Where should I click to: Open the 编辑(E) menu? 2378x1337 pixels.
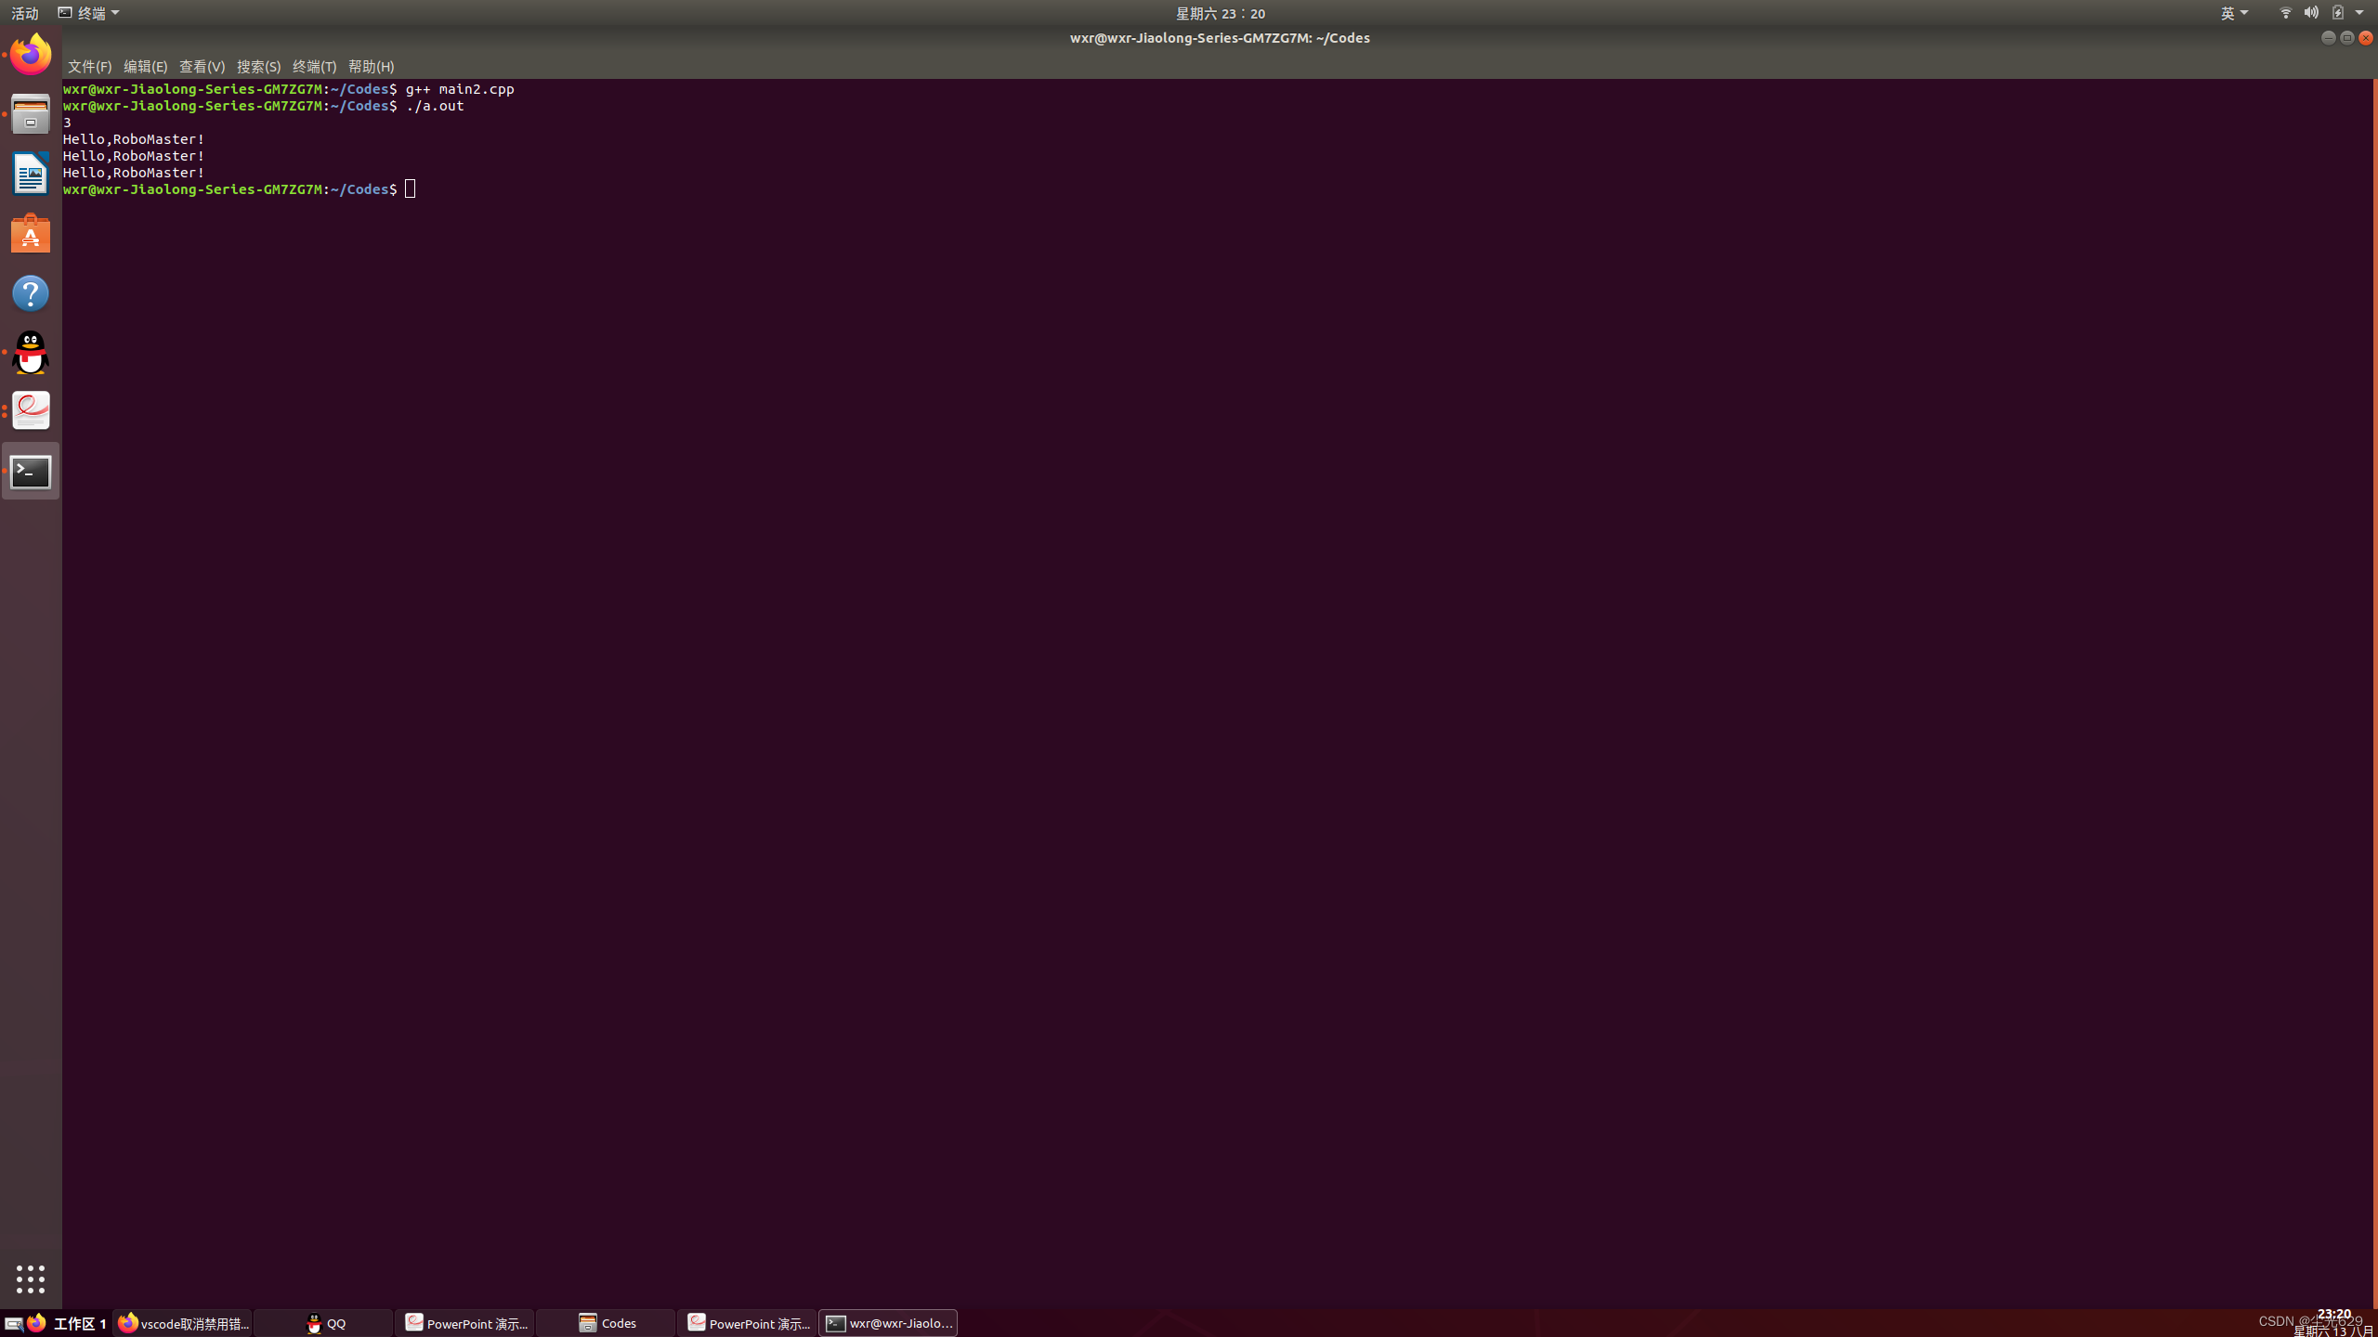[145, 67]
